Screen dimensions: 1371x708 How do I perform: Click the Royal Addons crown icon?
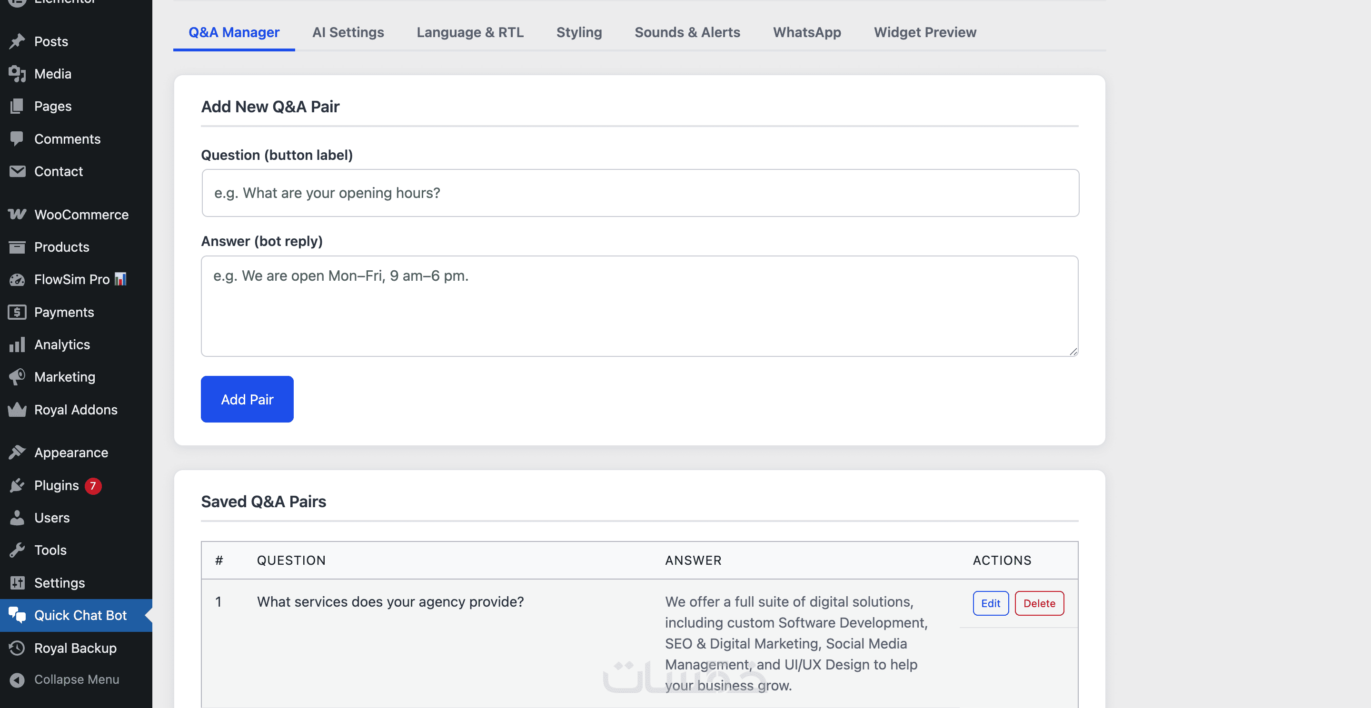[x=17, y=410]
